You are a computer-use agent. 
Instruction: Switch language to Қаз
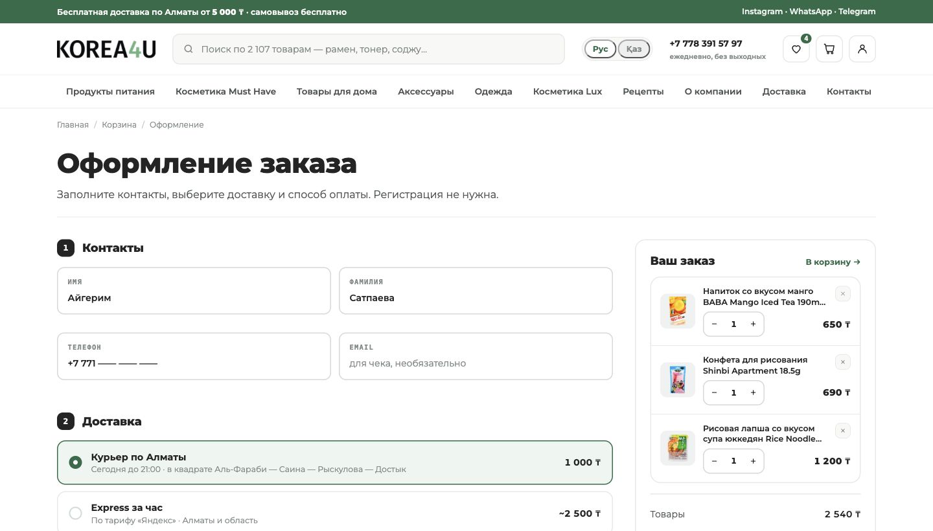point(634,49)
